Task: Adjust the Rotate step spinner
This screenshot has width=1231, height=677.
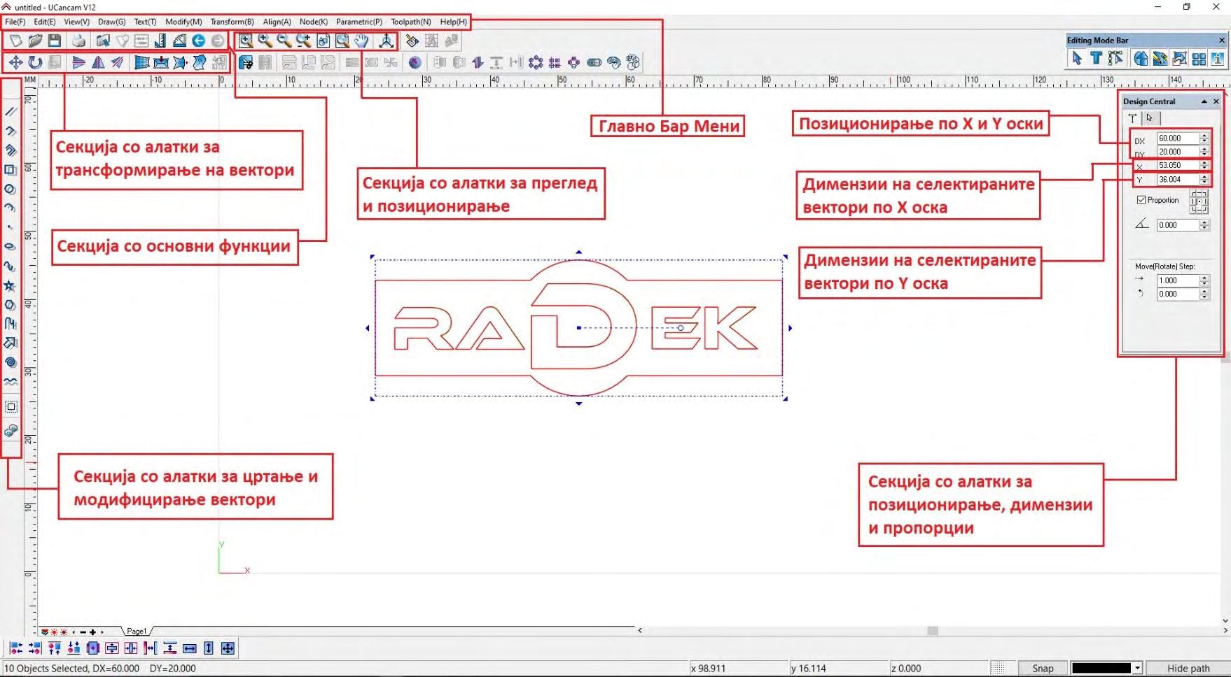Action: coord(1204,294)
